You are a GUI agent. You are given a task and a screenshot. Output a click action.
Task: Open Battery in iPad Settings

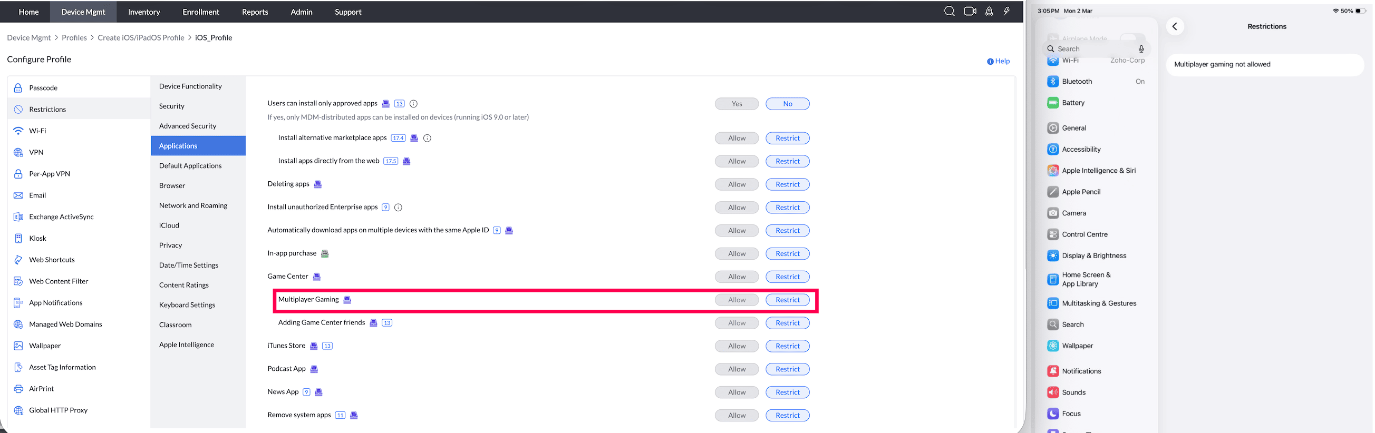point(1096,103)
